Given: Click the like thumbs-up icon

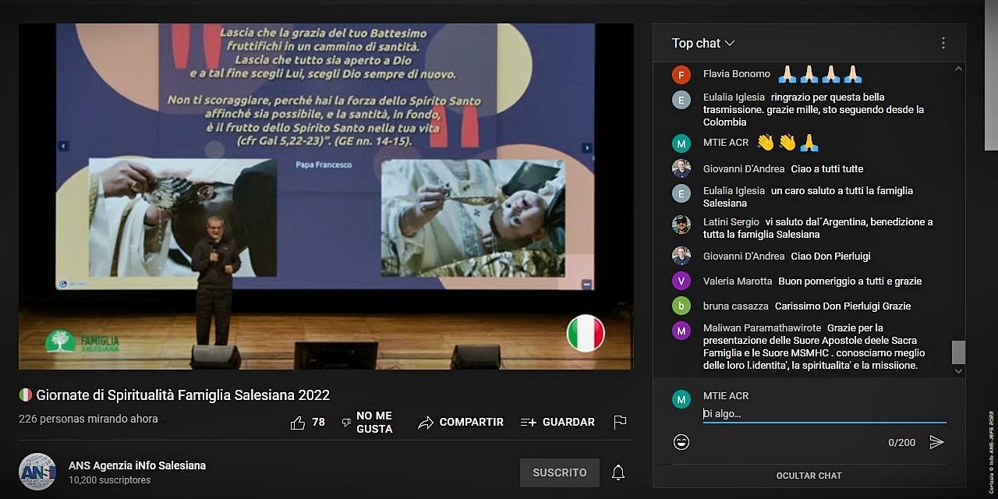Looking at the screenshot, I should 298,423.
